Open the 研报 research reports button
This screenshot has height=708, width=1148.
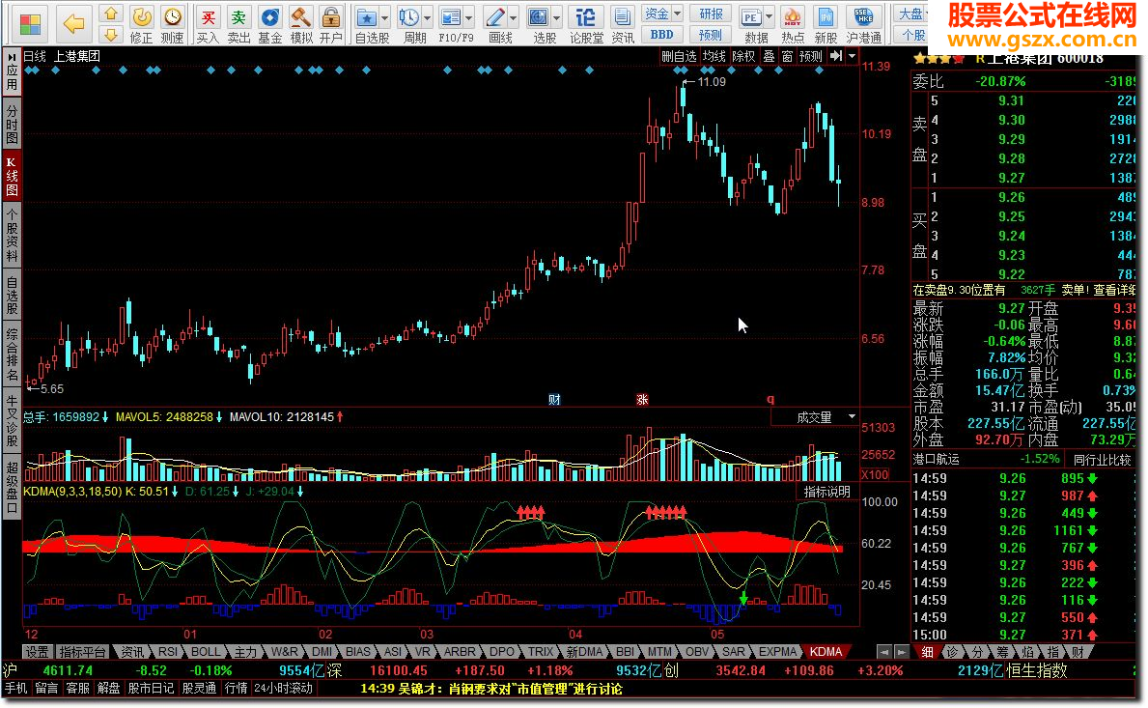tap(711, 14)
